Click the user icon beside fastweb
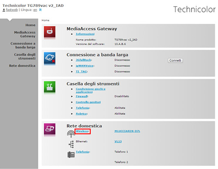Image resolution: width=218 pixels, height=169 pixels. tap(4, 10)
